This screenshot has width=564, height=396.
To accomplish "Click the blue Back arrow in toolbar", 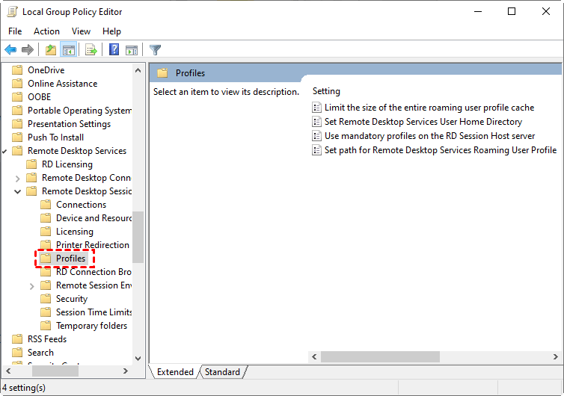I will 10,50.
